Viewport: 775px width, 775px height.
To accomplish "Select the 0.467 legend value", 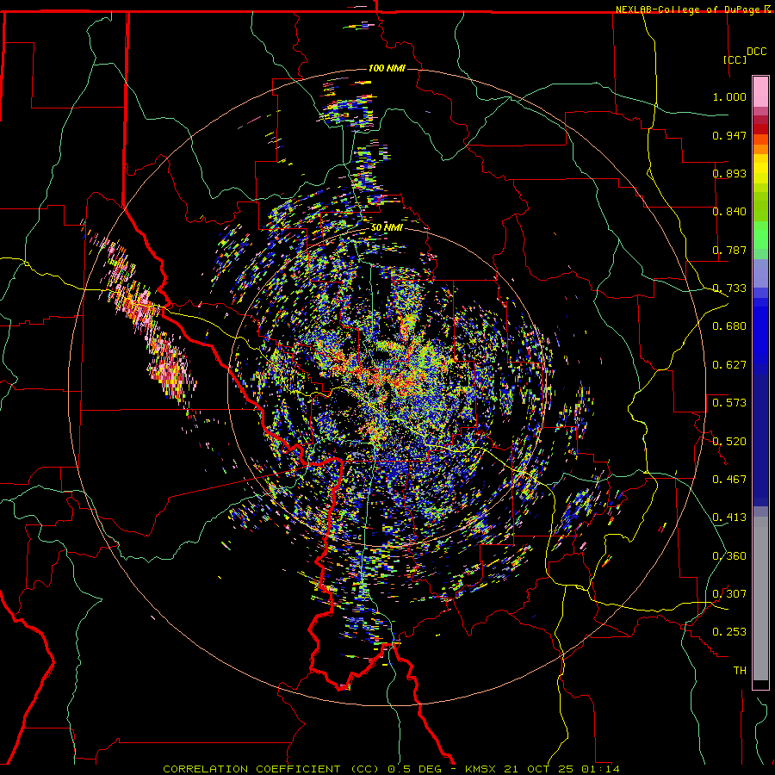I will click(729, 480).
